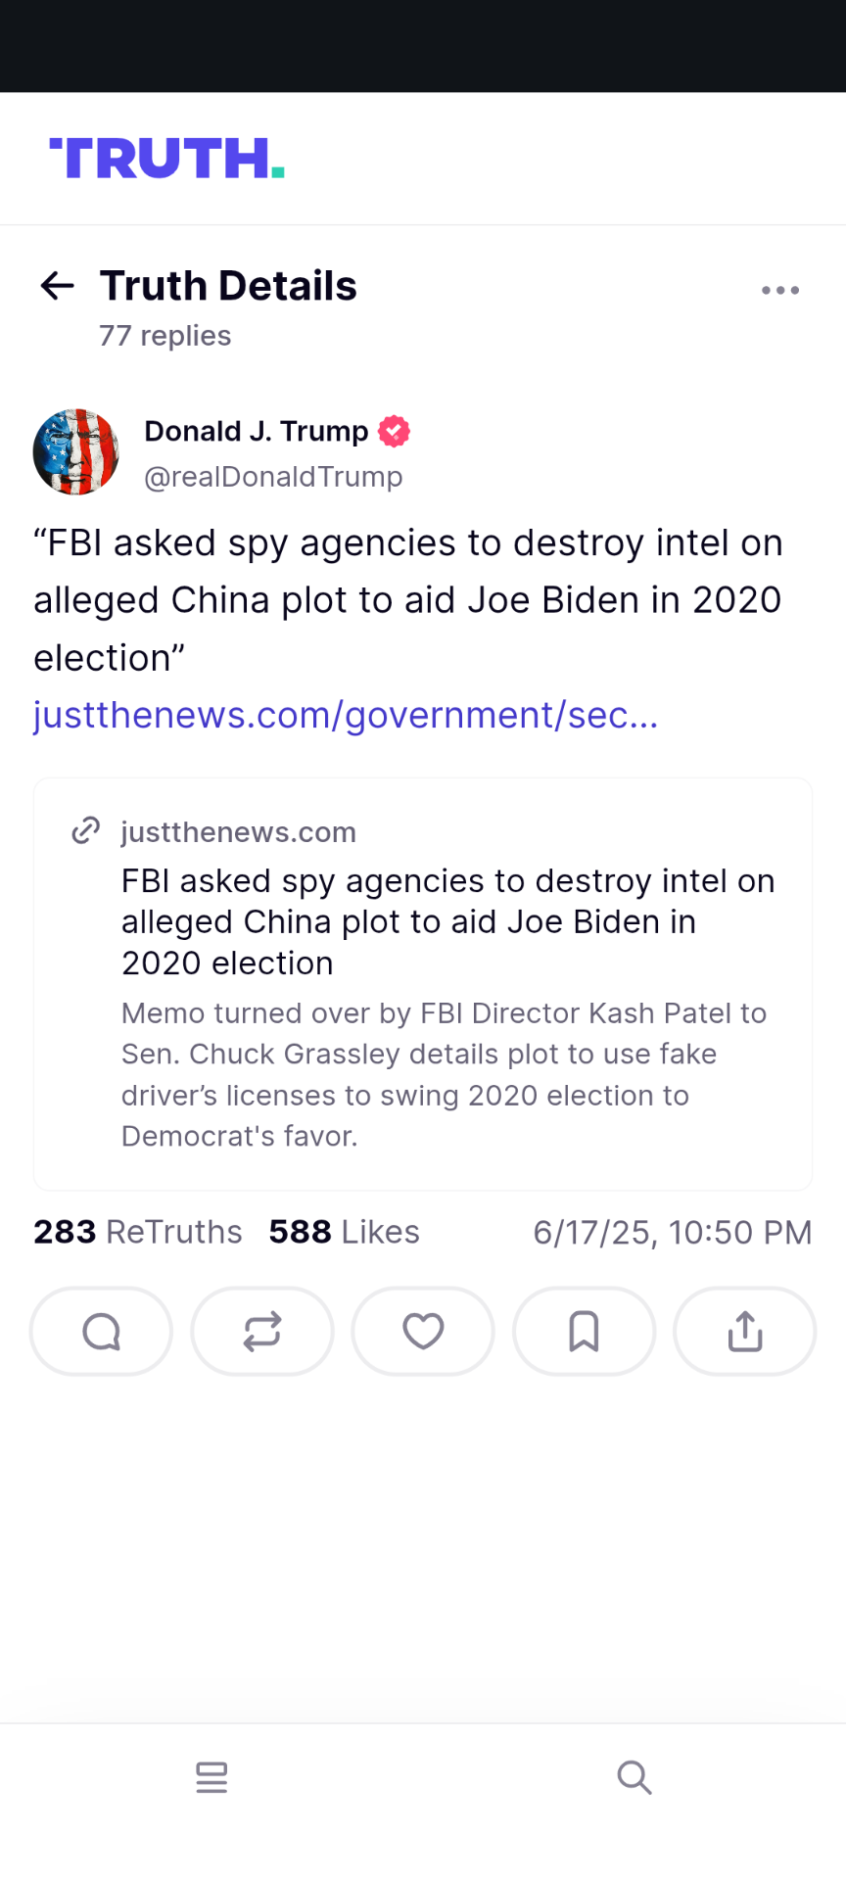Bookmark this post
The width and height of the screenshot is (846, 1880).
585,1332
